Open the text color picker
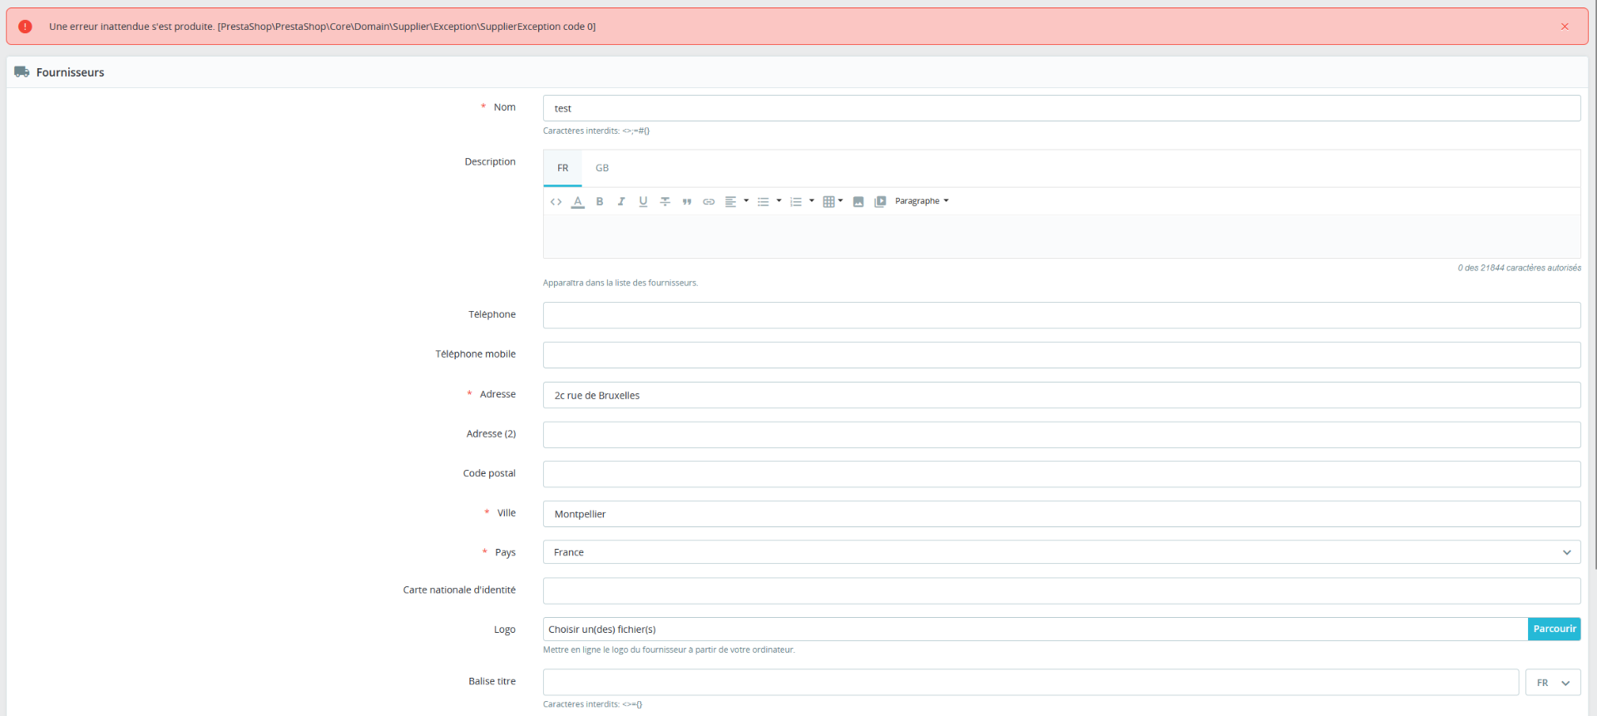 [x=577, y=201]
